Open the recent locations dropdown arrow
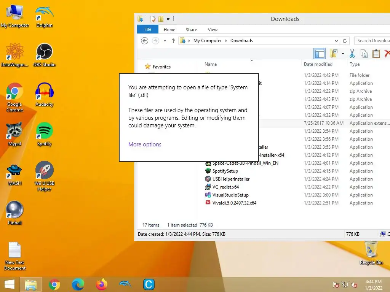 165,40
